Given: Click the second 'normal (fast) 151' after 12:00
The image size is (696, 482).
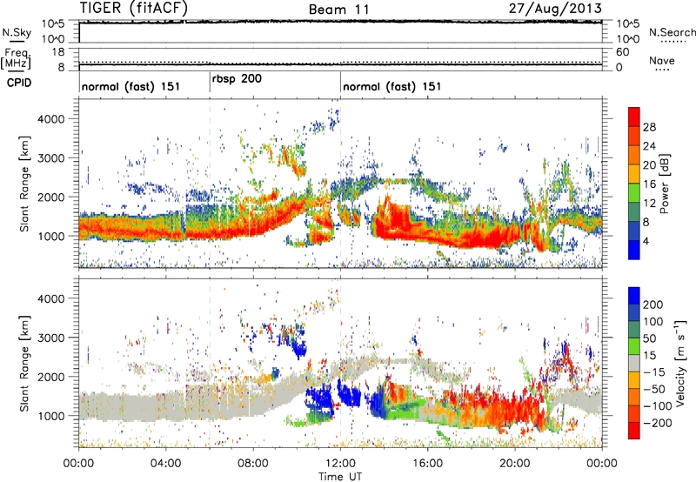Looking at the screenshot, I should (x=392, y=86).
